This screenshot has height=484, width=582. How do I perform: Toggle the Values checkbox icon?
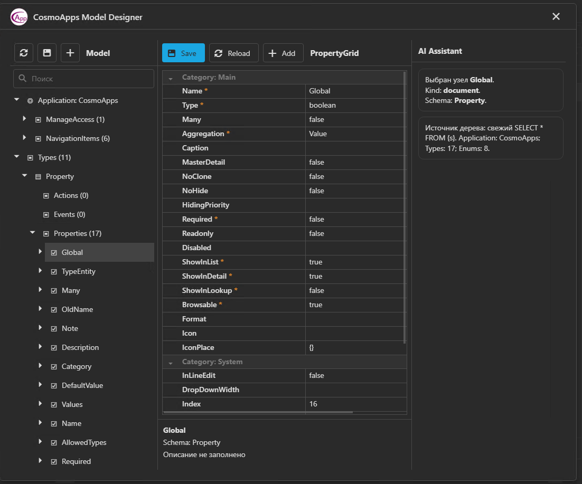(54, 405)
